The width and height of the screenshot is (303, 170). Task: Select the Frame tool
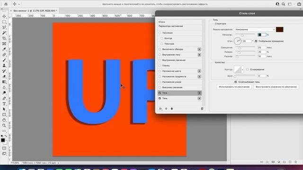pyautogui.click(x=4, y=44)
